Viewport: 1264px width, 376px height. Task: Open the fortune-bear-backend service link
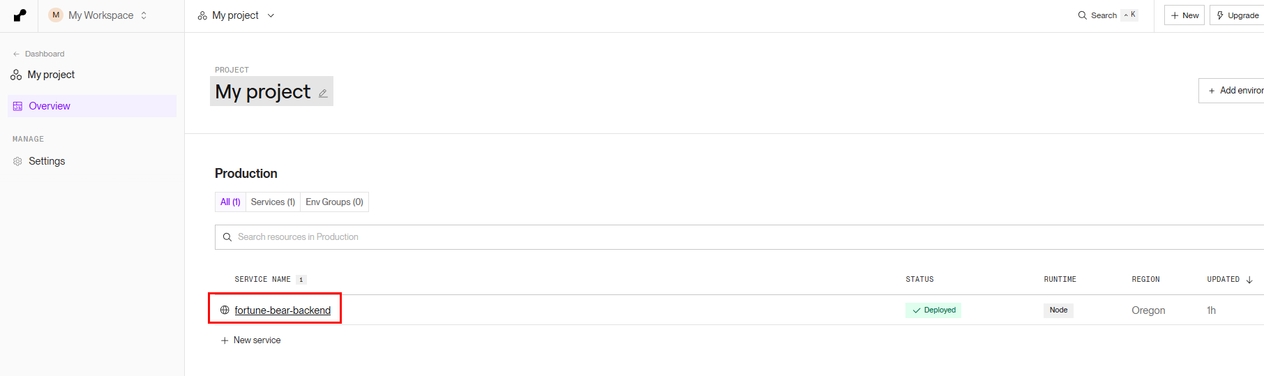tap(283, 310)
